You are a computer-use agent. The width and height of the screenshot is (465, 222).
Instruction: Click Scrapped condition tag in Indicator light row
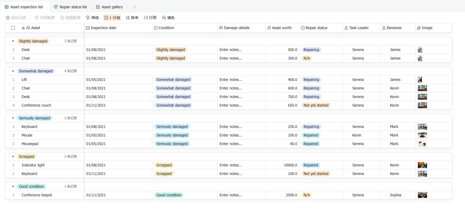pos(164,165)
